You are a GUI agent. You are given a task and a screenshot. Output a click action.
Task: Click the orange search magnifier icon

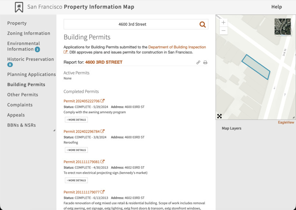(203, 24)
